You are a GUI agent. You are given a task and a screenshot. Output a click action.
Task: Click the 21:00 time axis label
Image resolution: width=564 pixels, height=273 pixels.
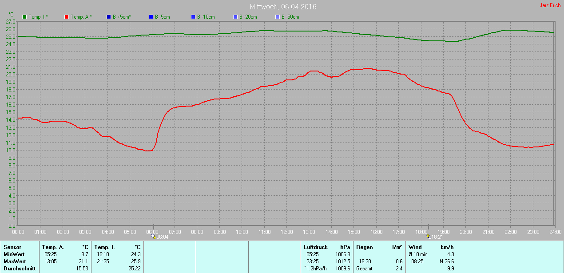489,232
